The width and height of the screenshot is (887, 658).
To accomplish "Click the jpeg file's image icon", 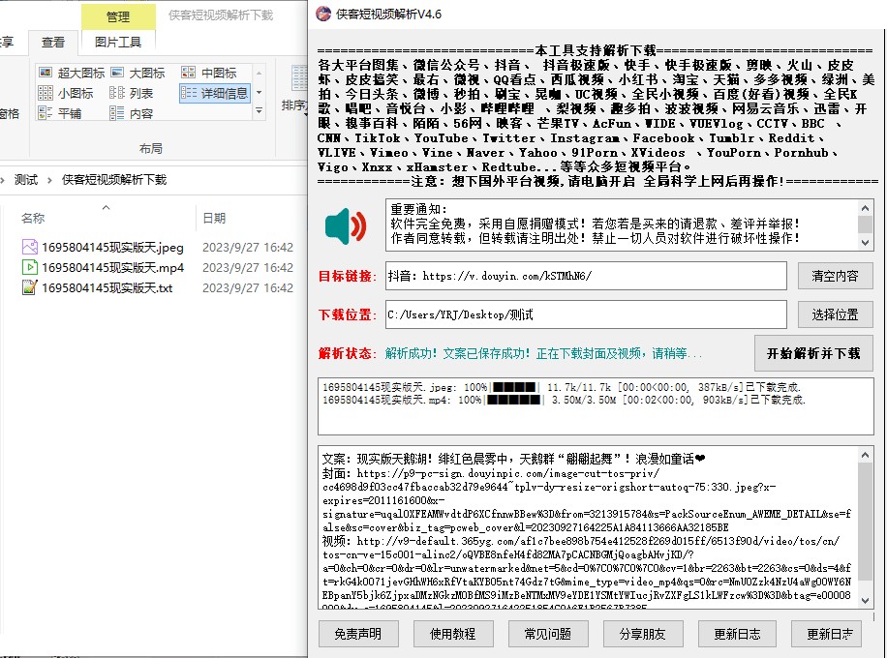I will 29,247.
